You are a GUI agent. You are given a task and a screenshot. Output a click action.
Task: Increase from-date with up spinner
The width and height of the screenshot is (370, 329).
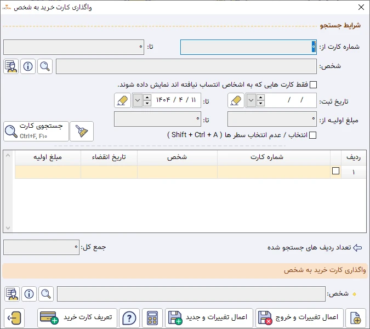(260, 98)
